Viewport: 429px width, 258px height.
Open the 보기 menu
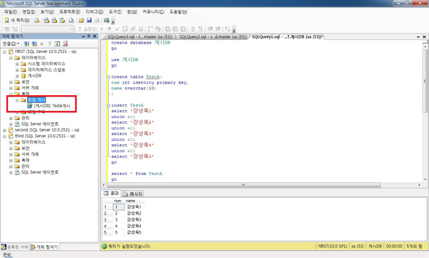[x=47, y=11]
